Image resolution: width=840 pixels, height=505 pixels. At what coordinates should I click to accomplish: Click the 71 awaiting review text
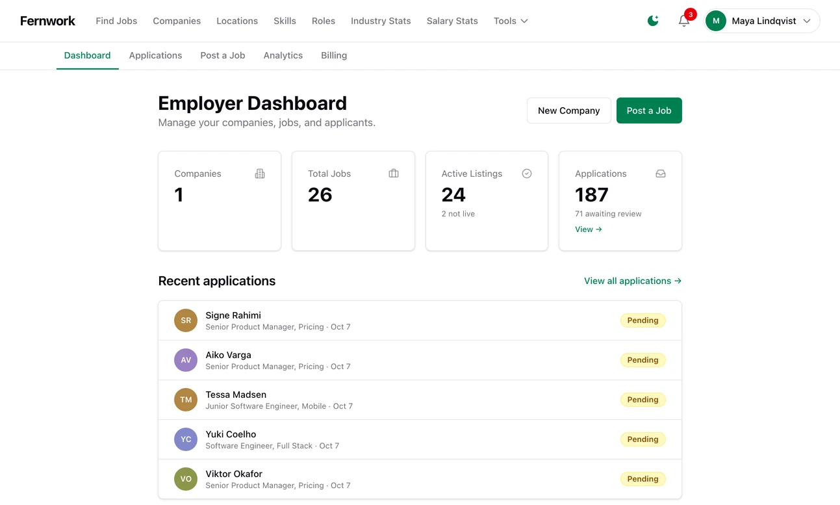[608, 214]
